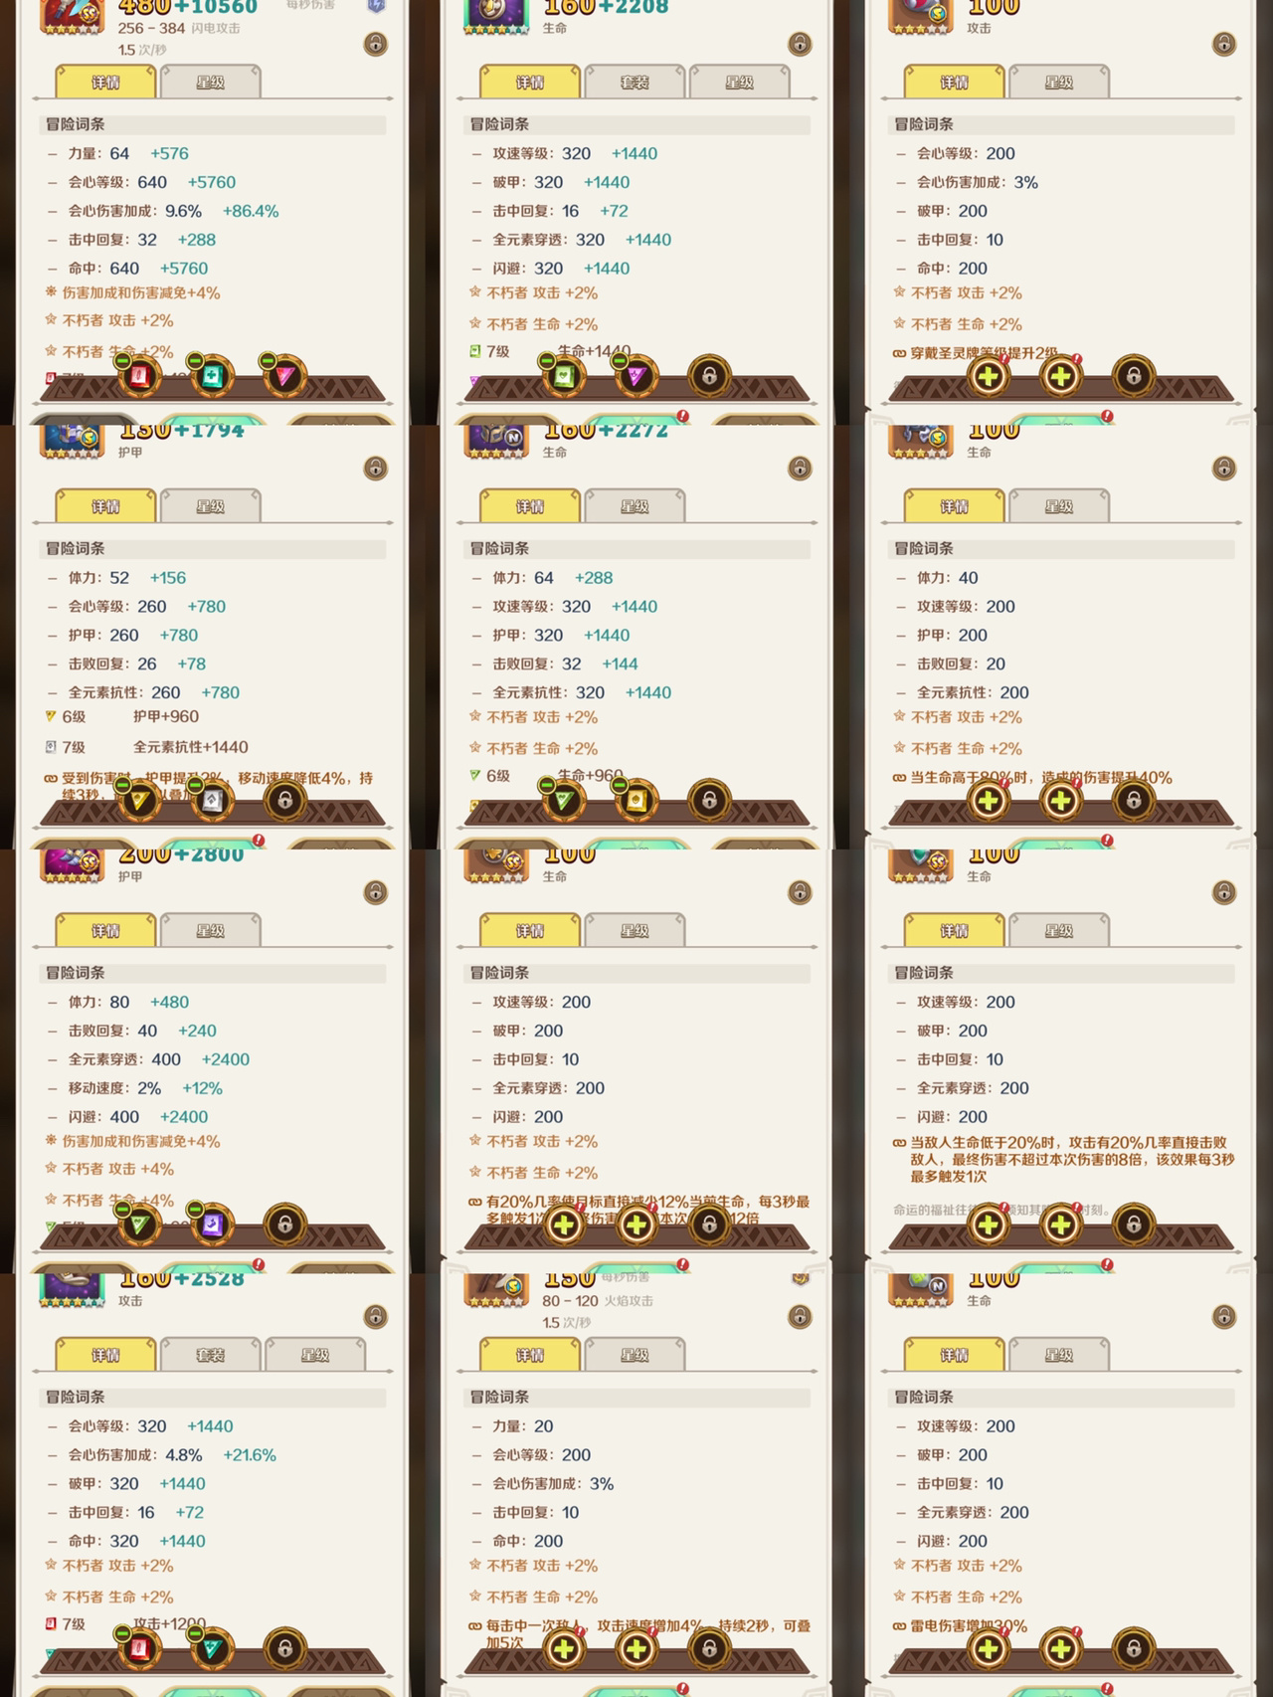Select green gem in 480+10560 weapon panel

coord(212,377)
